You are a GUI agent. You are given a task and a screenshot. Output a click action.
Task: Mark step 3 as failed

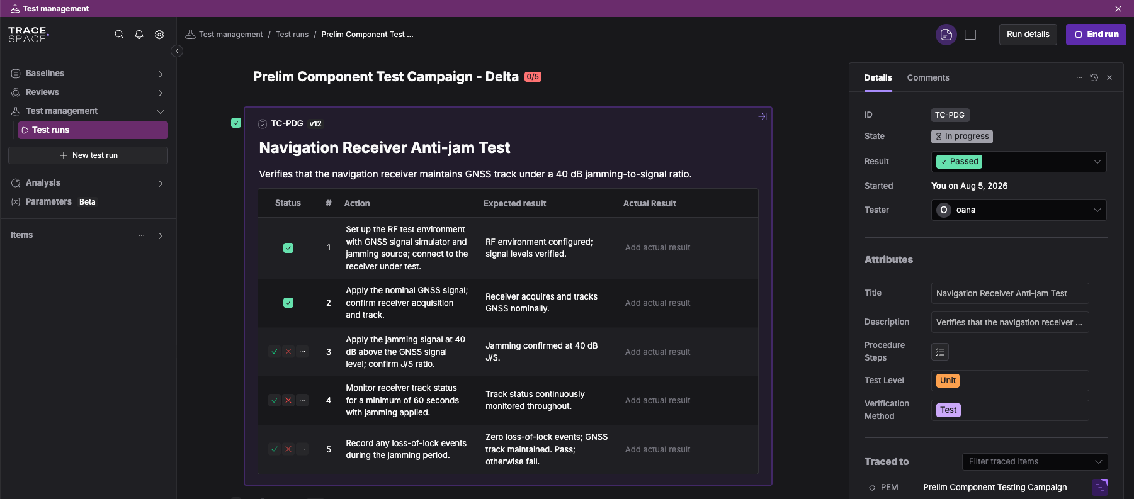[288, 352]
